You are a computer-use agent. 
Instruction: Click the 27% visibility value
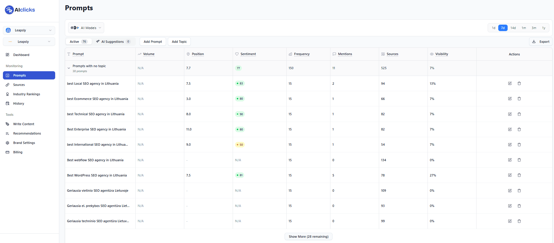click(x=433, y=175)
